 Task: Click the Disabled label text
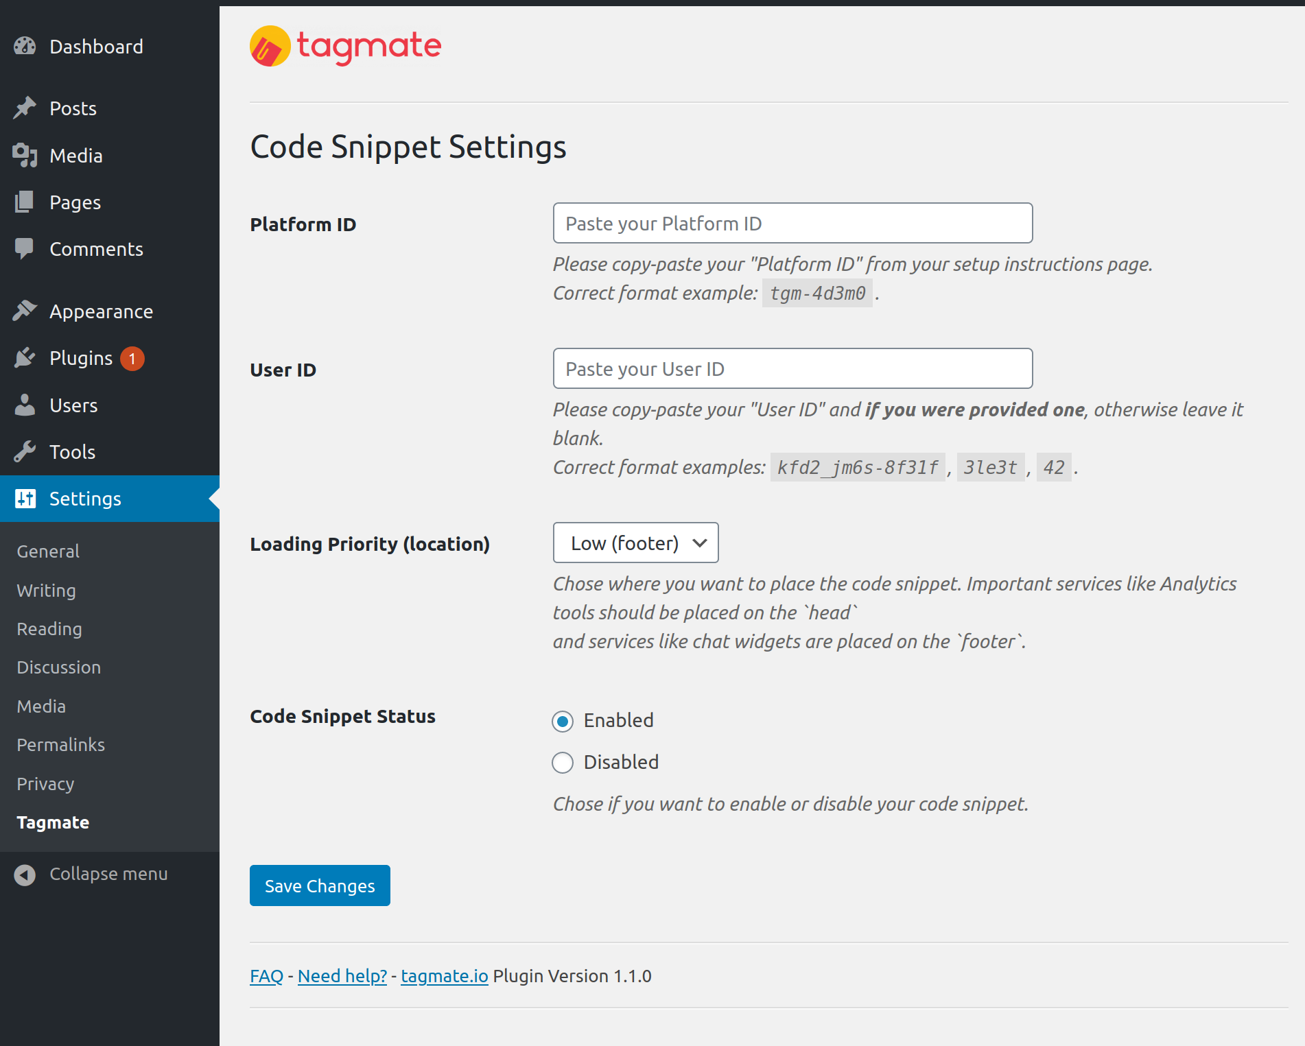click(621, 762)
